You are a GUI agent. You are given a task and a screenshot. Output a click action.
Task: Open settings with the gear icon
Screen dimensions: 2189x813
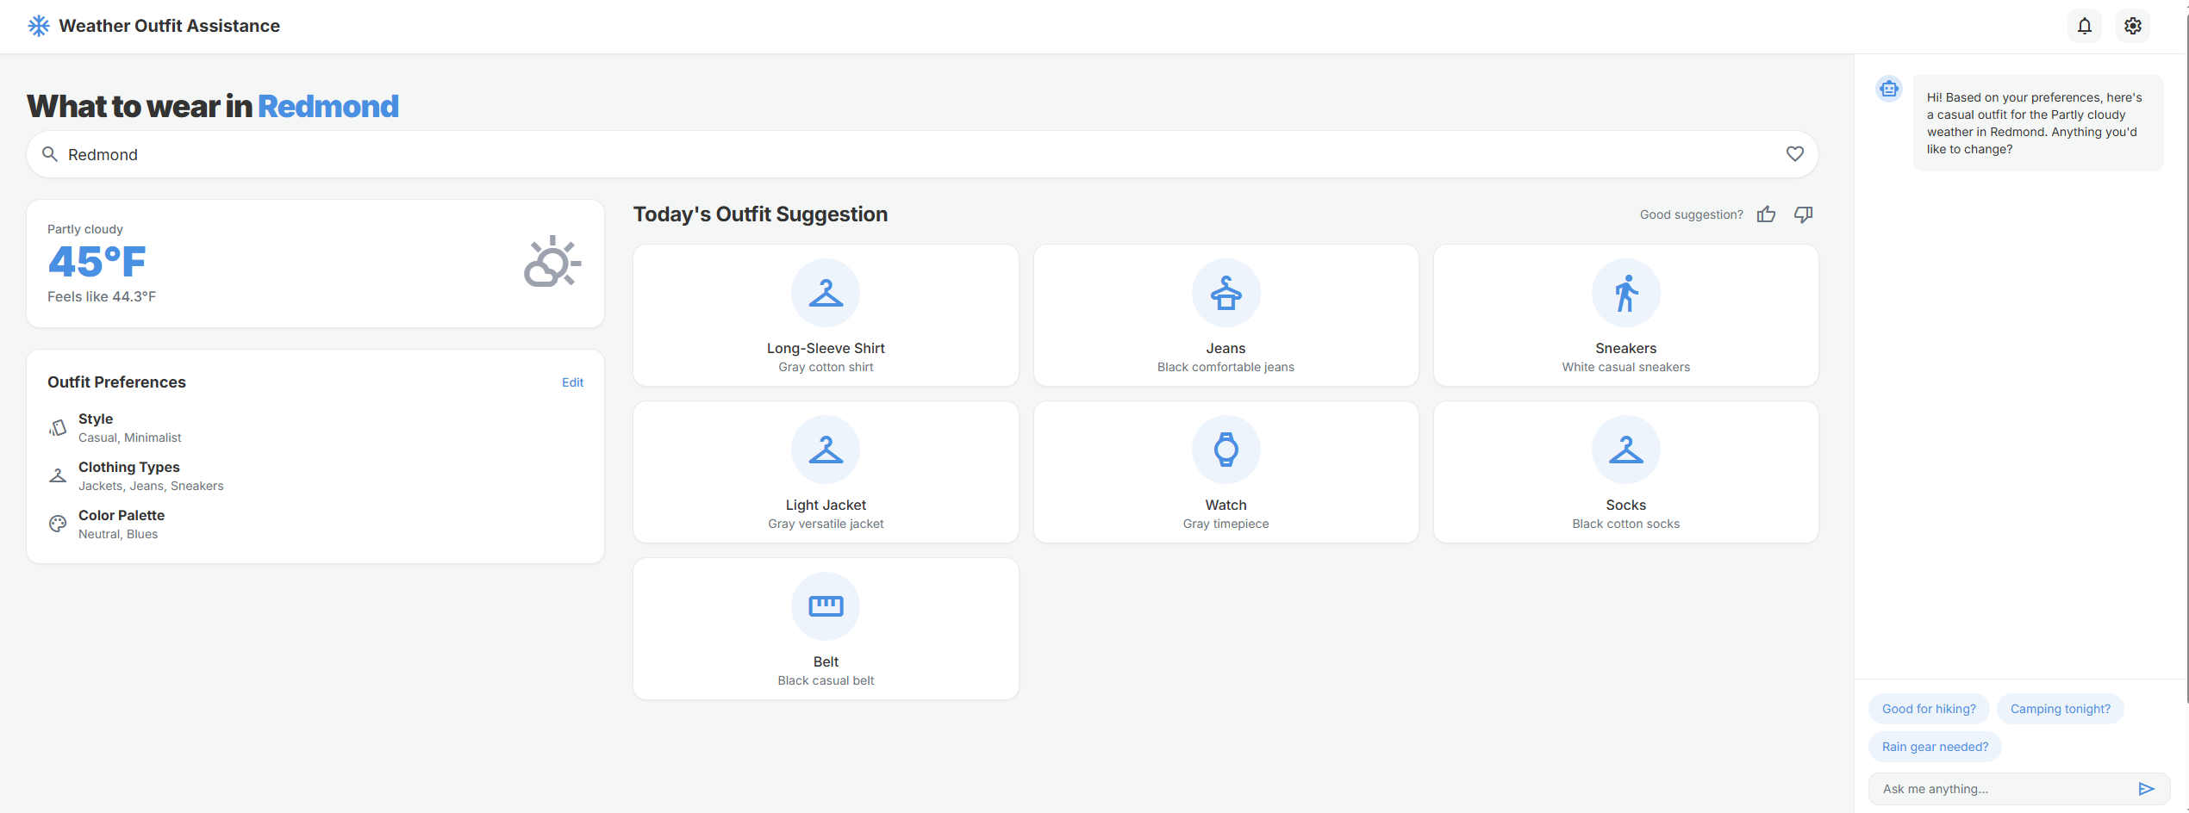tap(2133, 26)
